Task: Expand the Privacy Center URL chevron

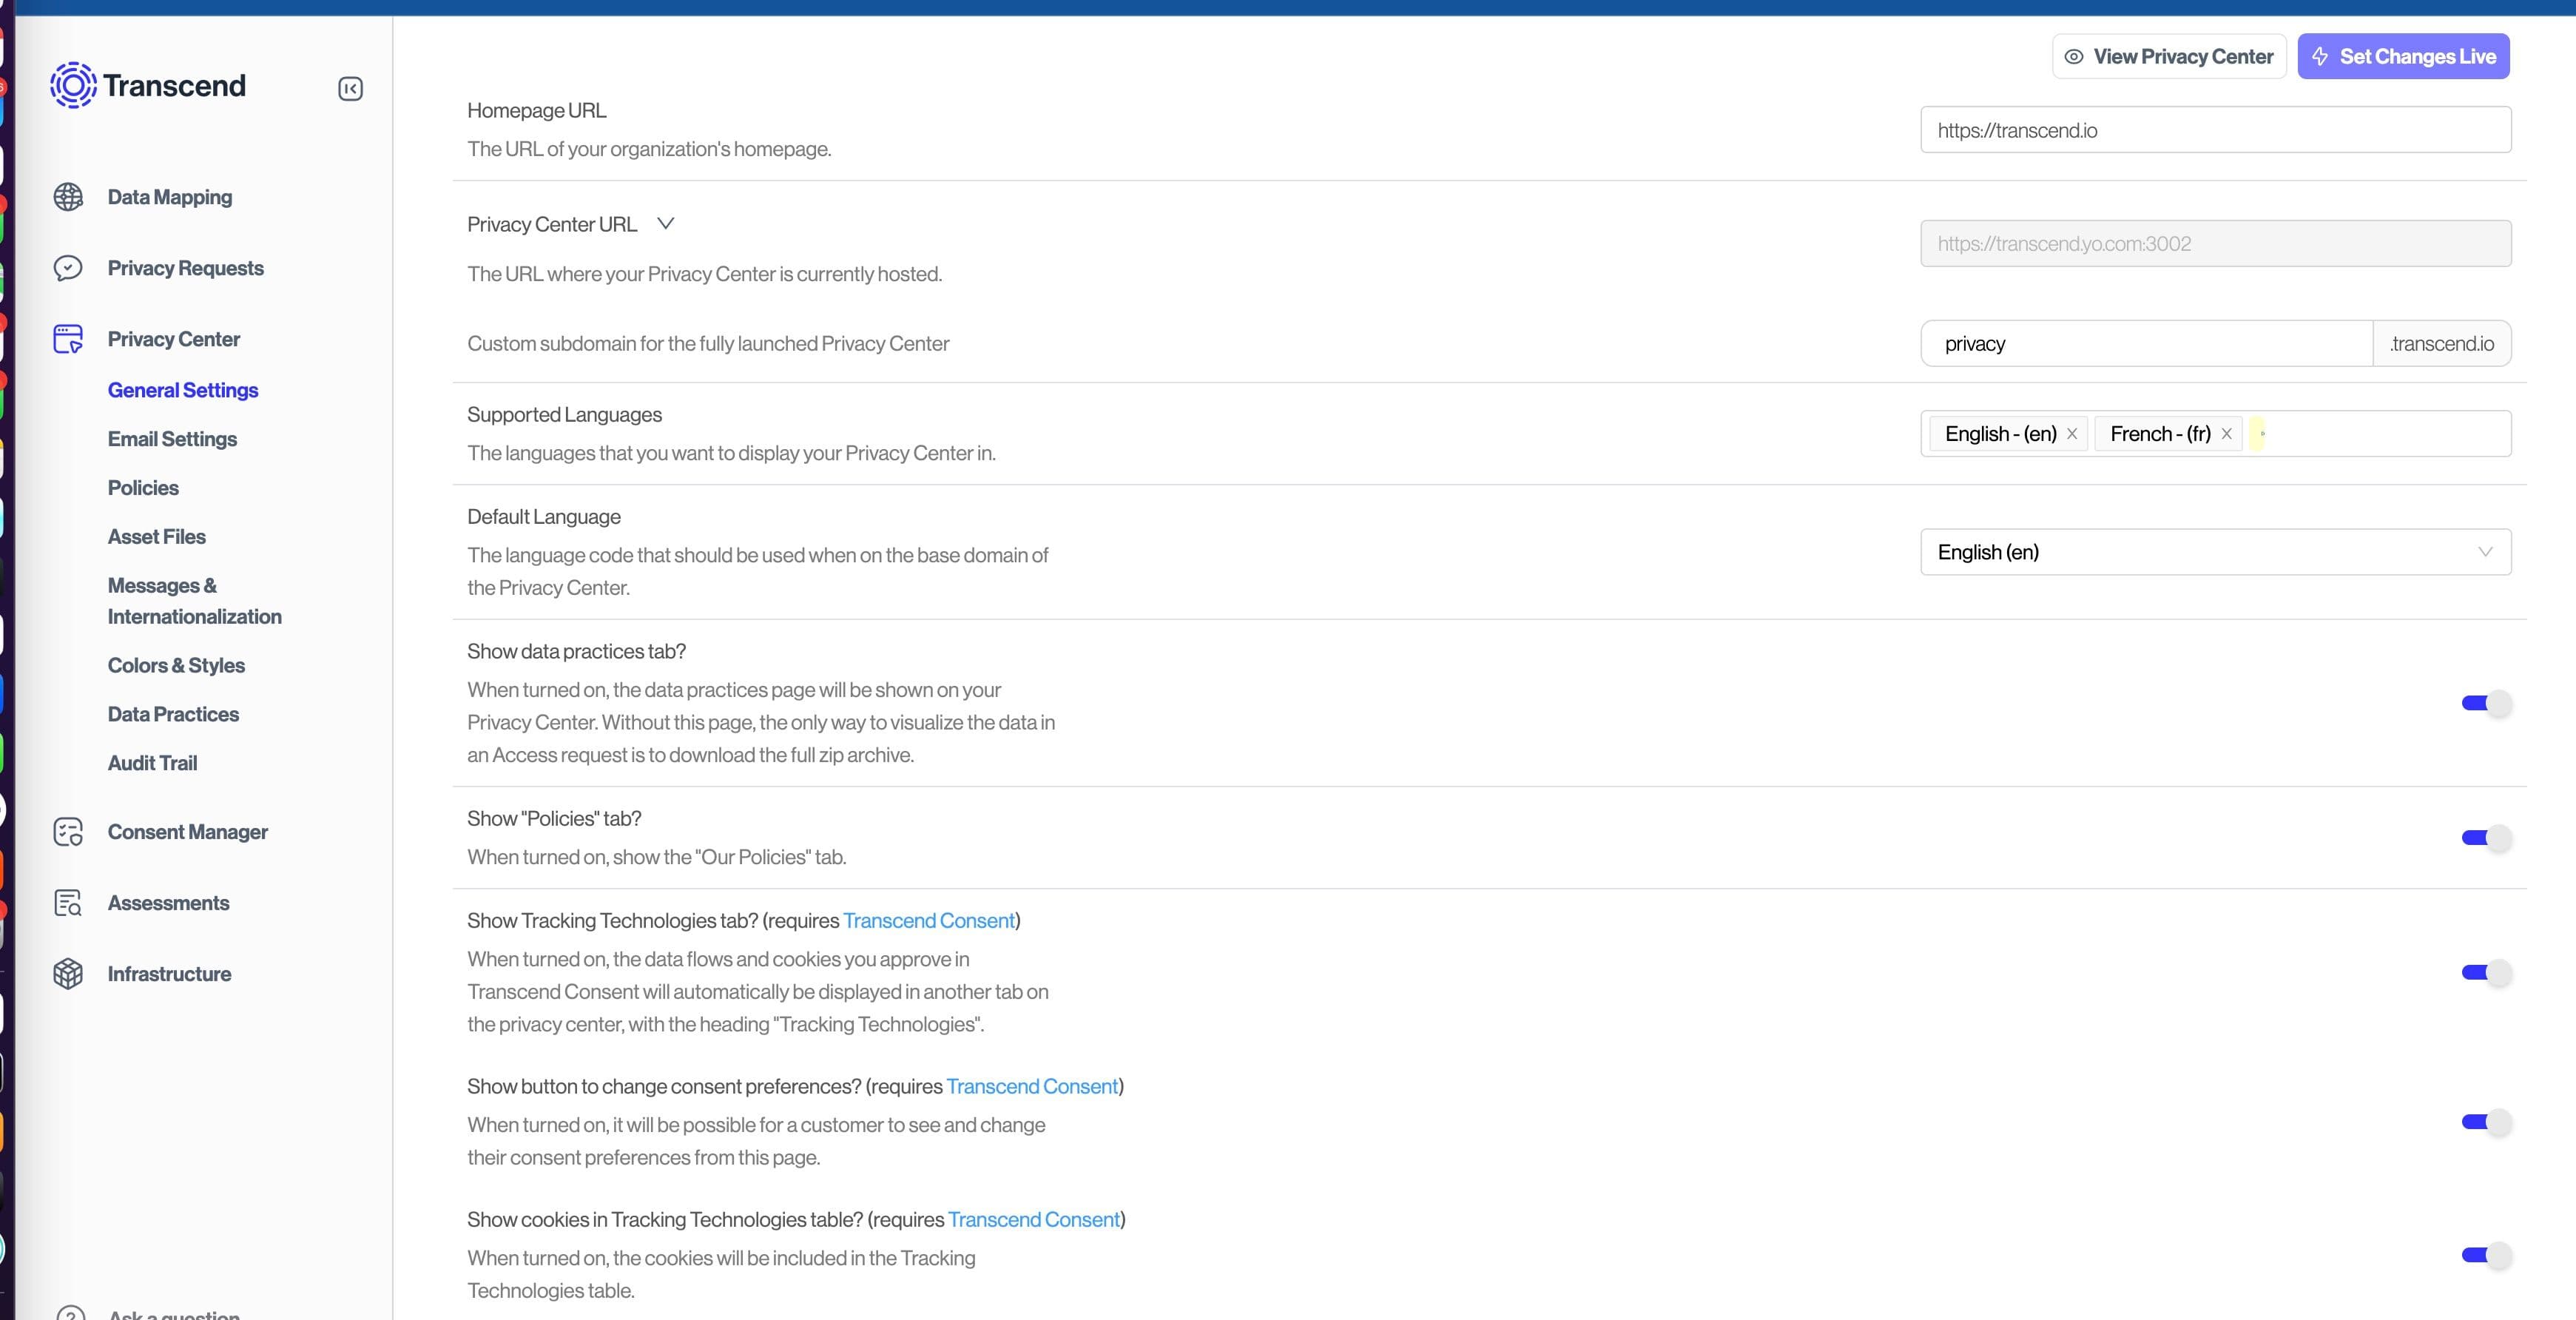Action: pyautogui.click(x=665, y=224)
